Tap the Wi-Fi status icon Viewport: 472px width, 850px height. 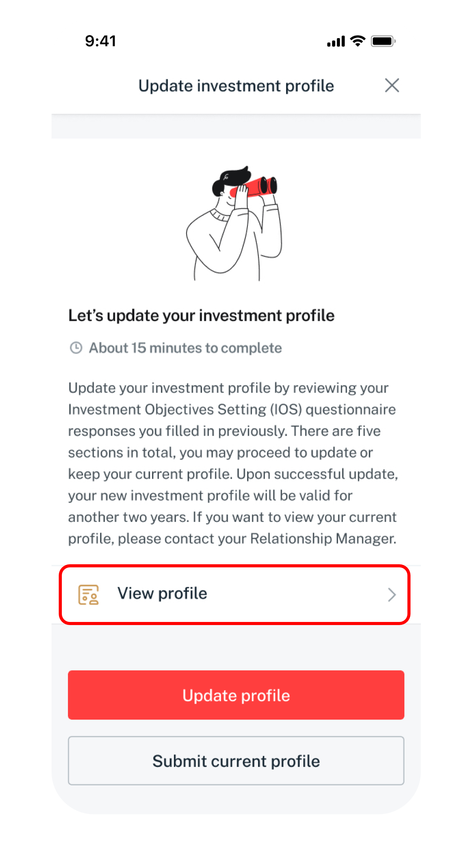point(358,41)
